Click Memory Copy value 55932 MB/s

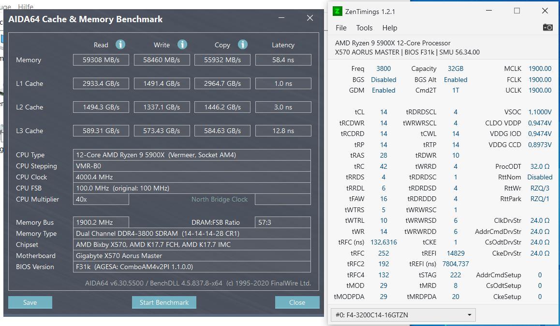(x=222, y=60)
